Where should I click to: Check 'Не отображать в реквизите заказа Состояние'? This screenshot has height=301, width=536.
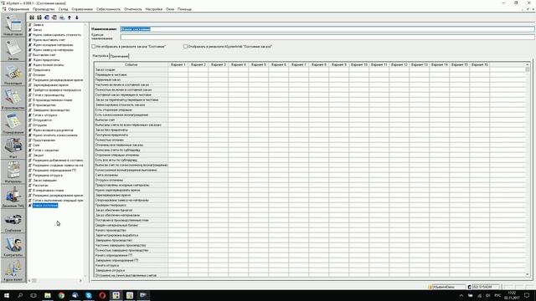click(93, 47)
